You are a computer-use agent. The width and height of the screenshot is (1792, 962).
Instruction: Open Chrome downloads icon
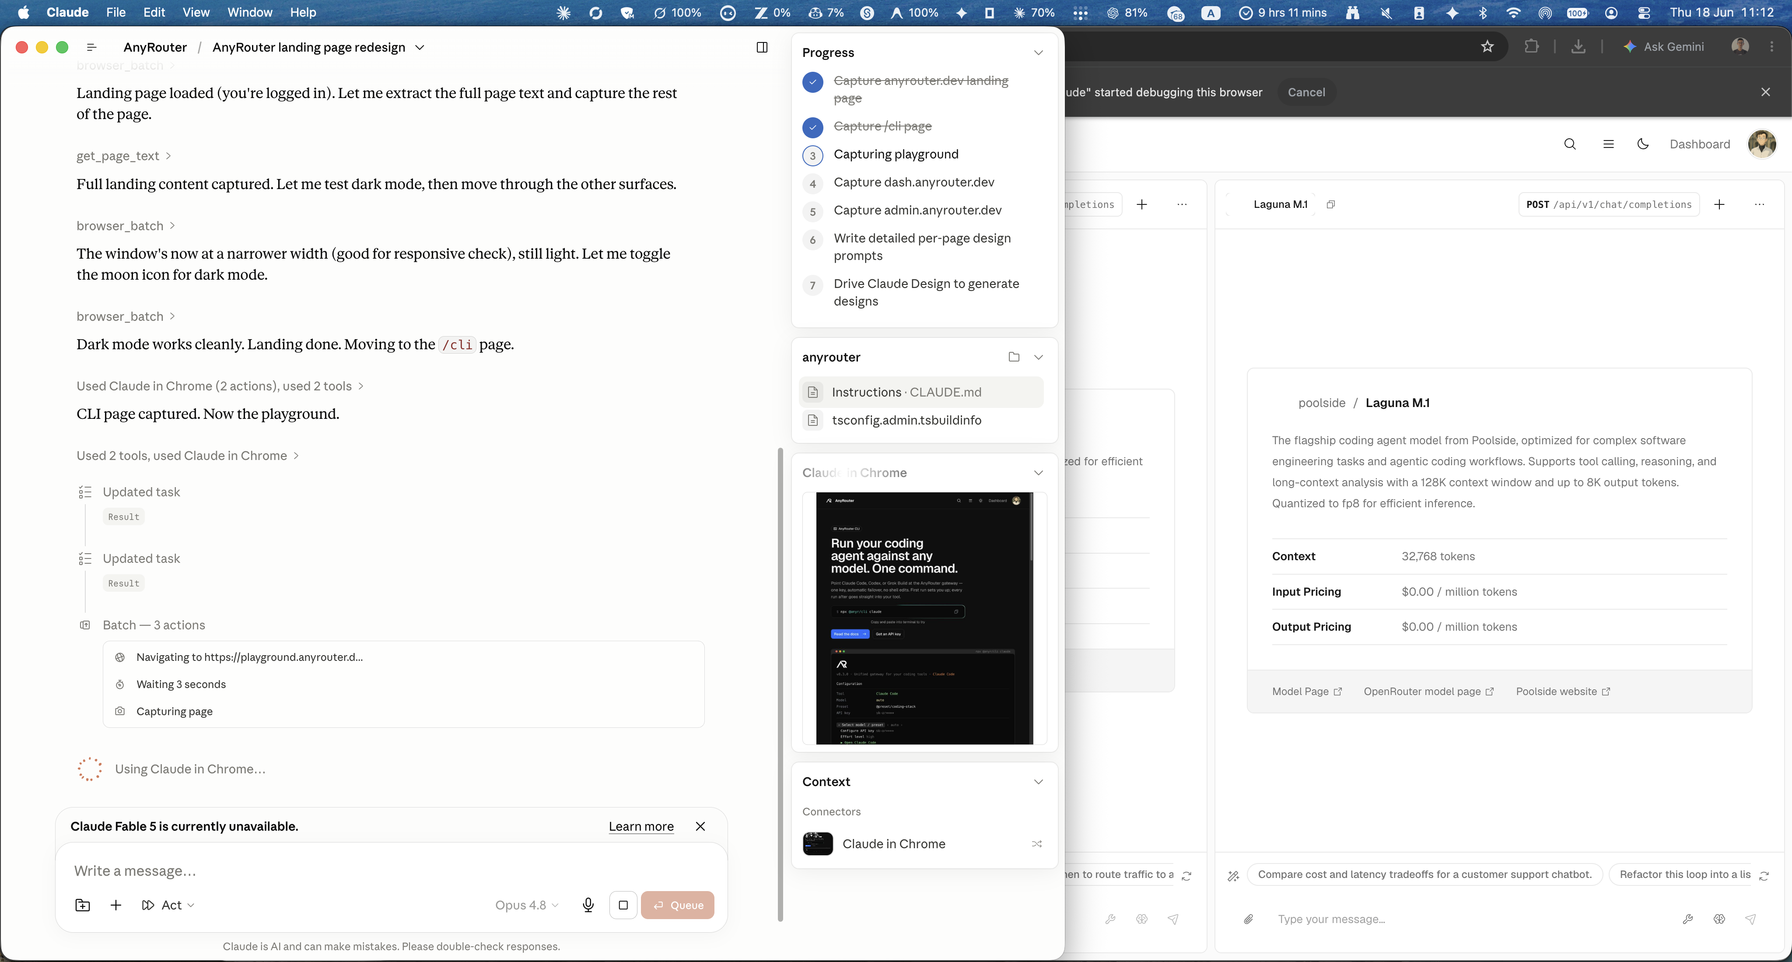click(1578, 47)
